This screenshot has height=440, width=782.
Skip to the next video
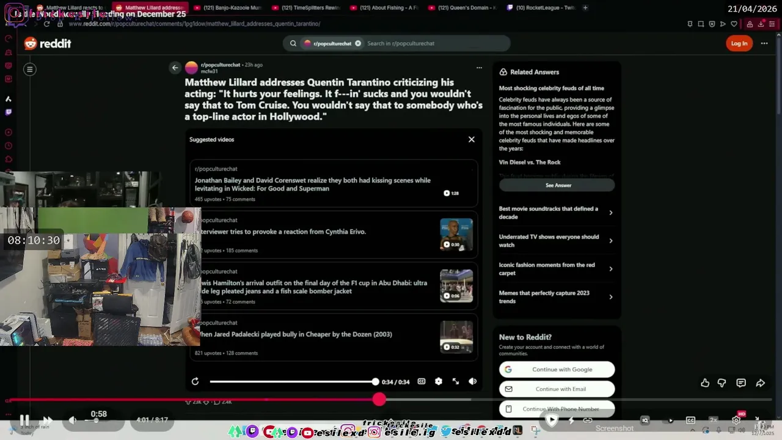(47, 420)
